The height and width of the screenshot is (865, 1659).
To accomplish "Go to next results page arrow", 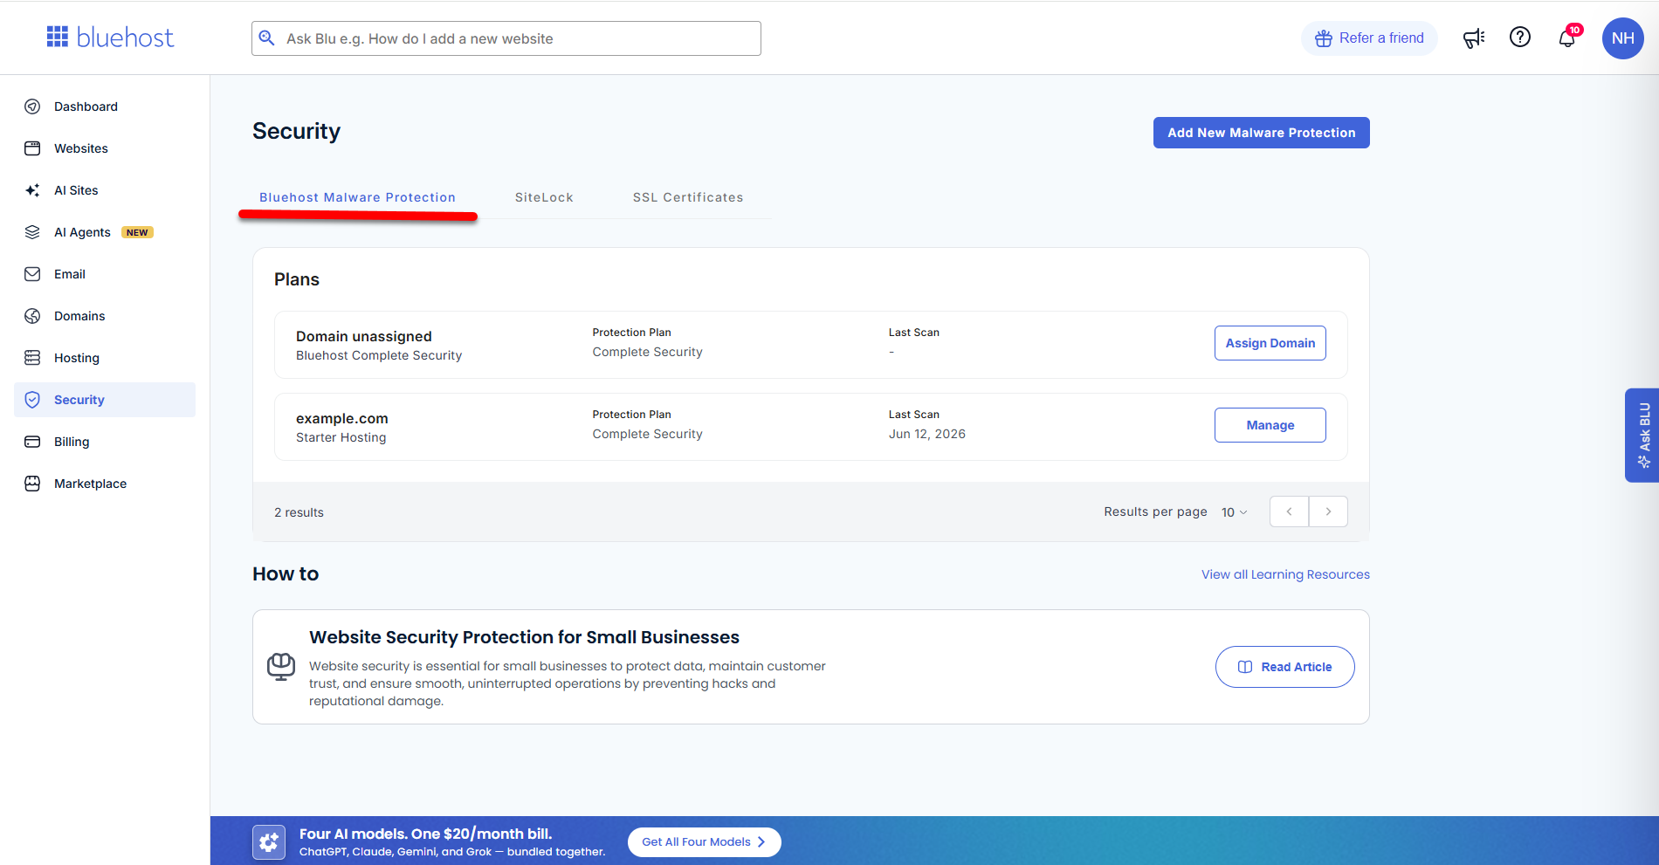I will 1328,511.
